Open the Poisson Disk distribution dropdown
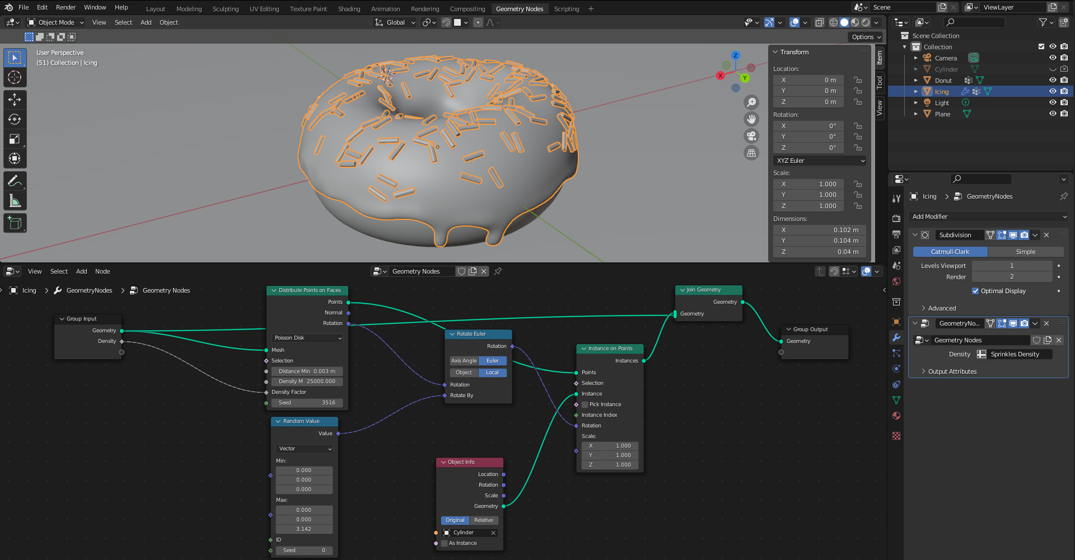 point(307,338)
